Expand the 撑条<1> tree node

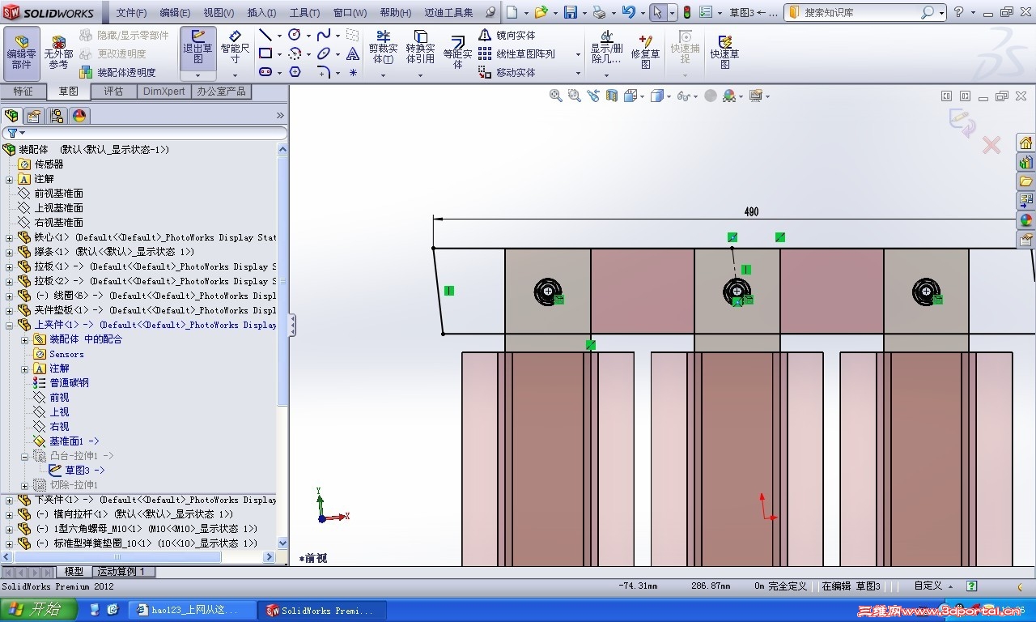coord(10,252)
